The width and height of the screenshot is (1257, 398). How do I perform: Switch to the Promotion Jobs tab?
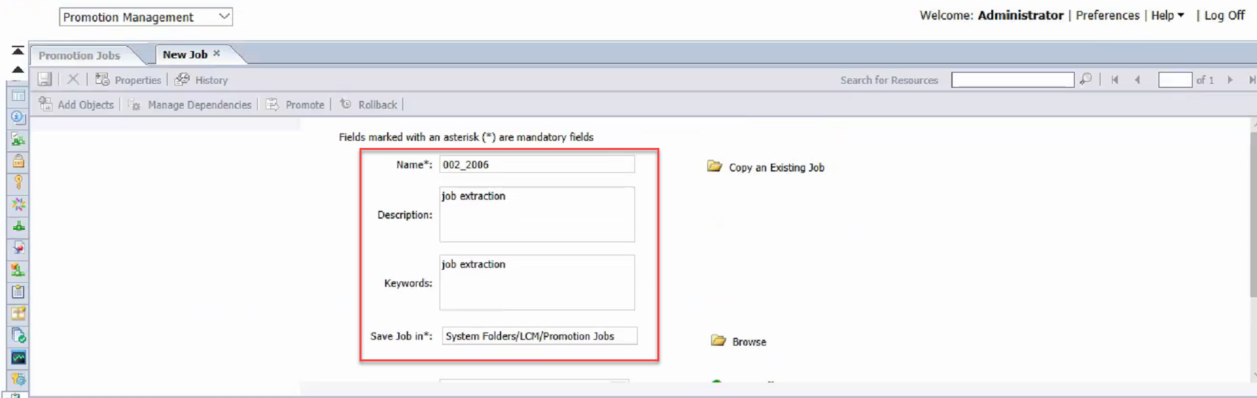coord(79,56)
